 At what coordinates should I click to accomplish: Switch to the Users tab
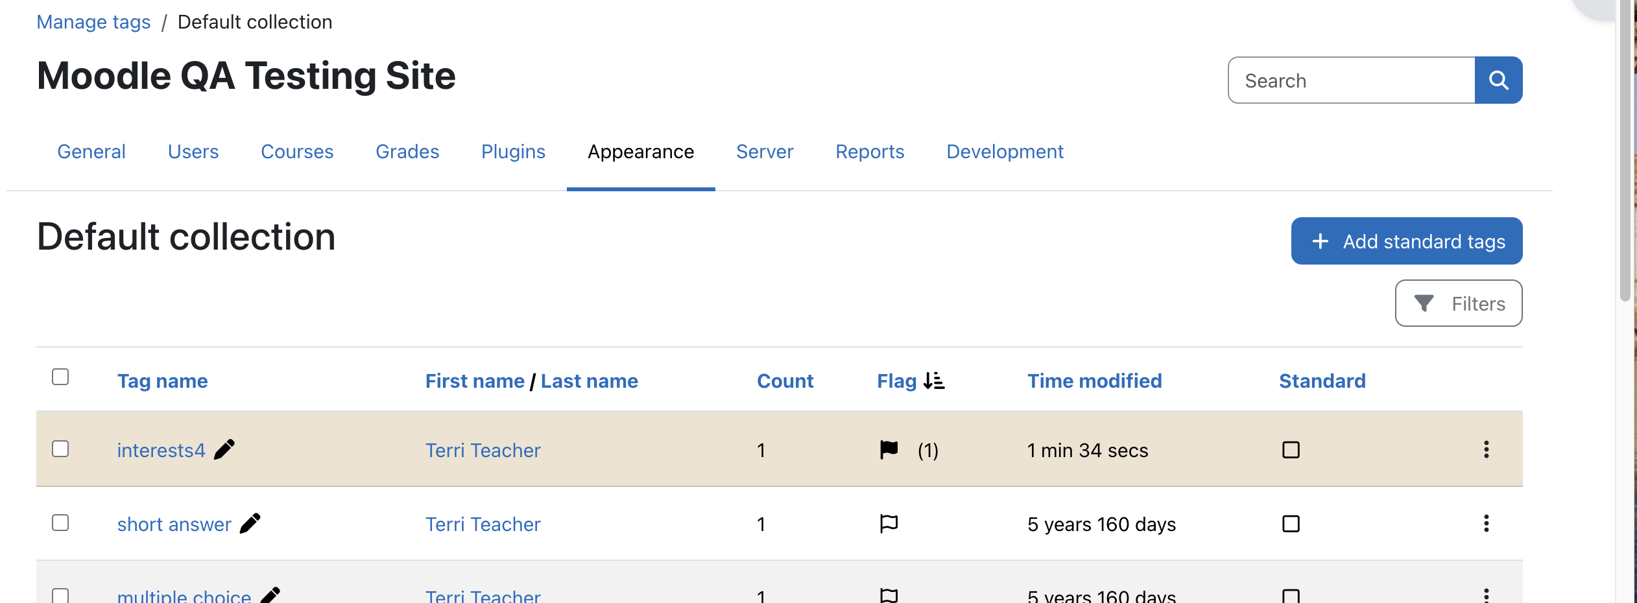point(193,152)
